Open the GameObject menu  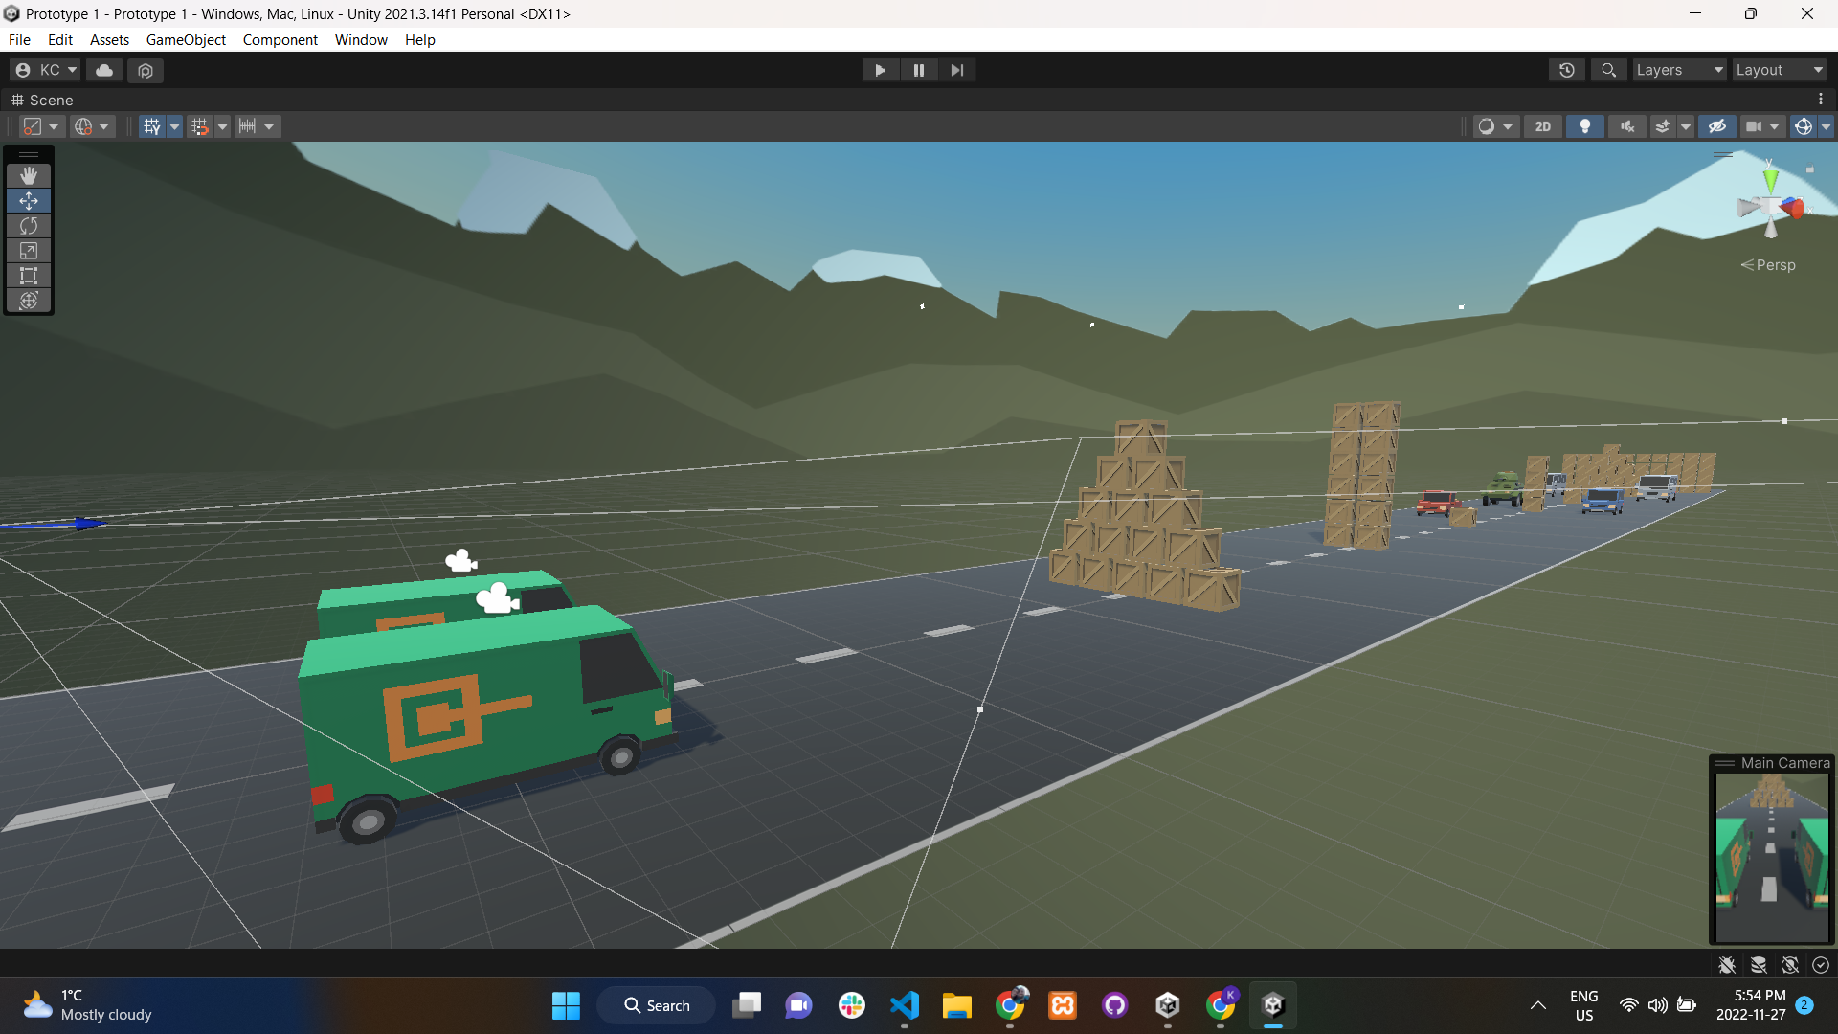[186, 40]
